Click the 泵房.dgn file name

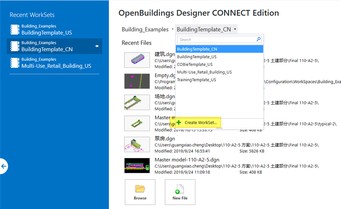coord(165,139)
